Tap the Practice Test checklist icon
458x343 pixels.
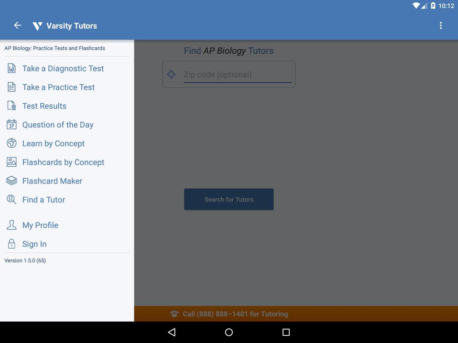point(12,87)
